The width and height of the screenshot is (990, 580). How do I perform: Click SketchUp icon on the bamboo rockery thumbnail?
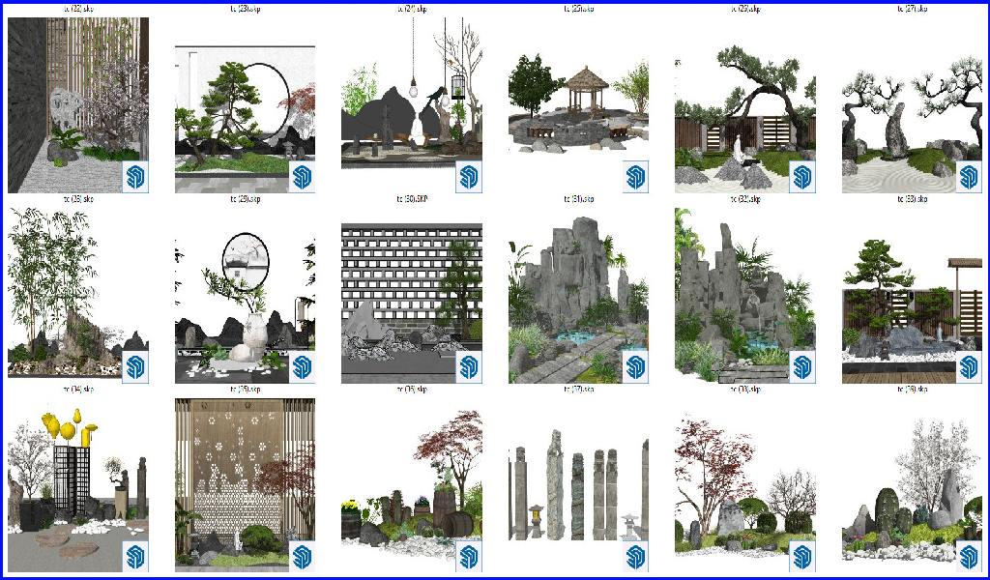[134, 367]
